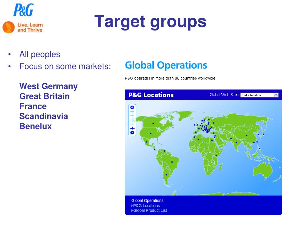Click the 'Global Operations' footer heading
Screen dimensions: 301x225
147,200
